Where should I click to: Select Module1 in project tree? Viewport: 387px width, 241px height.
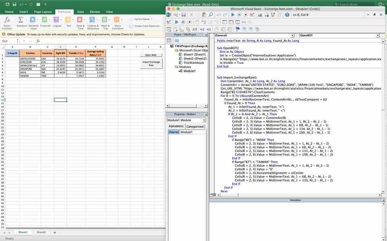(x=189, y=71)
